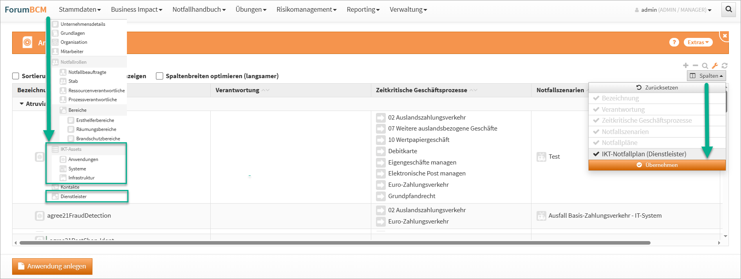Viewport: 741px width, 279px height.
Task: Click the table search magnifier icon
Action: pos(705,66)
